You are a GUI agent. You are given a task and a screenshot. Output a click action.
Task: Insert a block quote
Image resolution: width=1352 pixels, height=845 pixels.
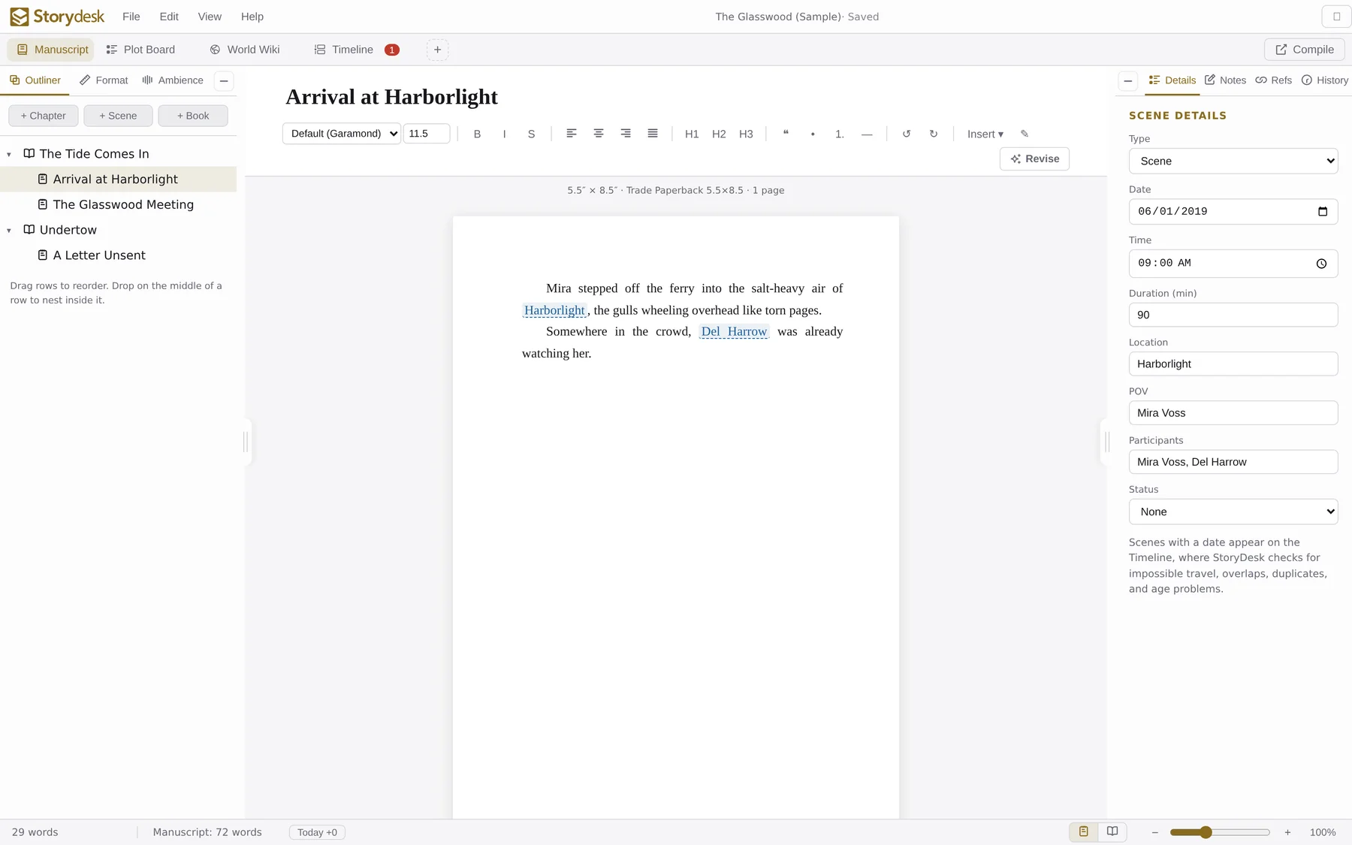(786, 134)
